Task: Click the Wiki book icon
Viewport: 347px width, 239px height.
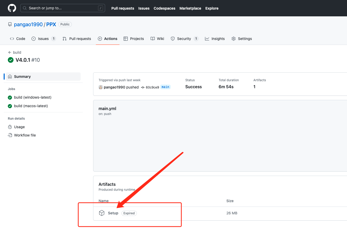Action: pos(153,39)
